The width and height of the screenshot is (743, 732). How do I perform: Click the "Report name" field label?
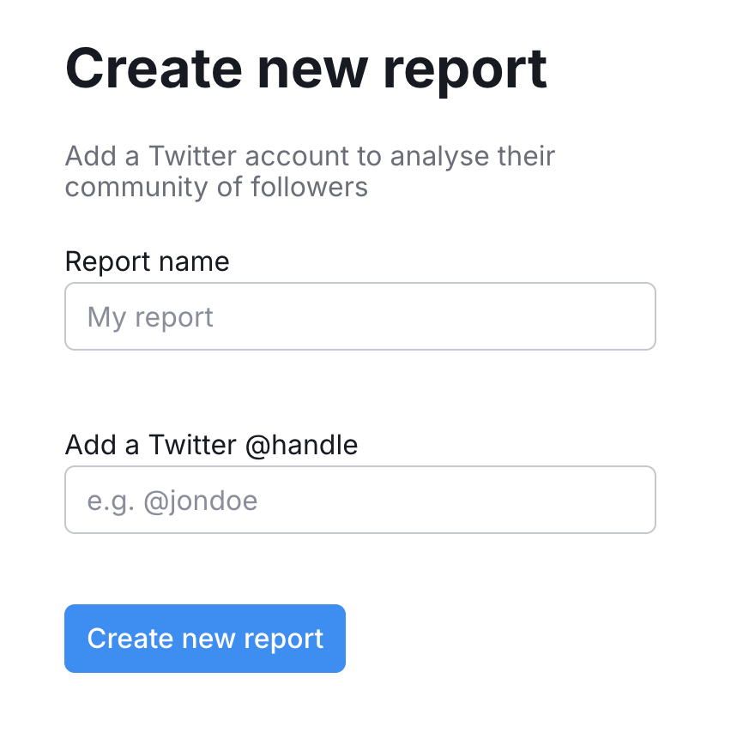click(x=147, y=261)
